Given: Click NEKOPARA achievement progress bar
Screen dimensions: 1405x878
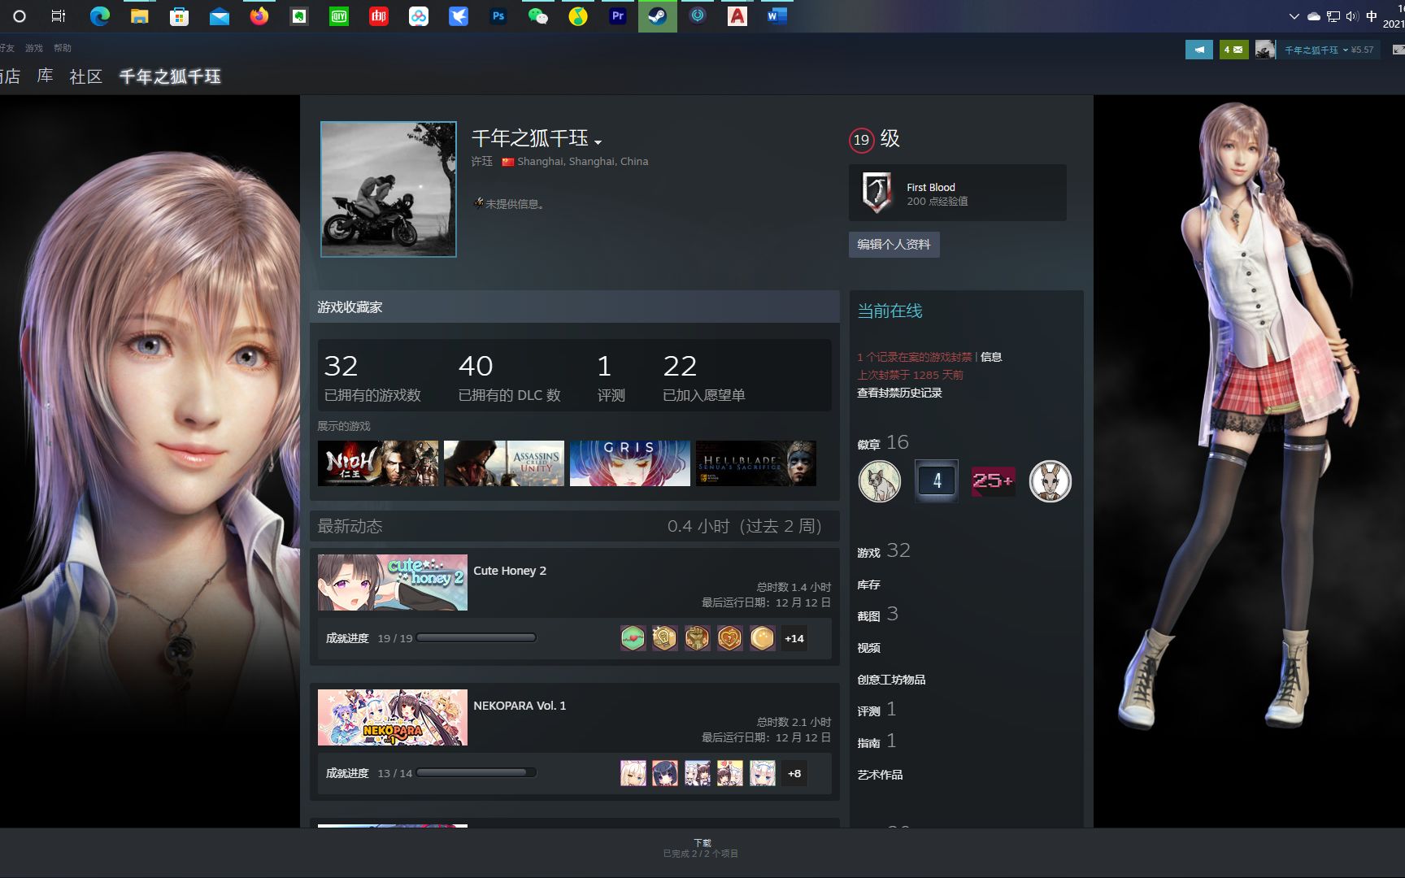Looking at the screenshot, I should coord(476,773).
